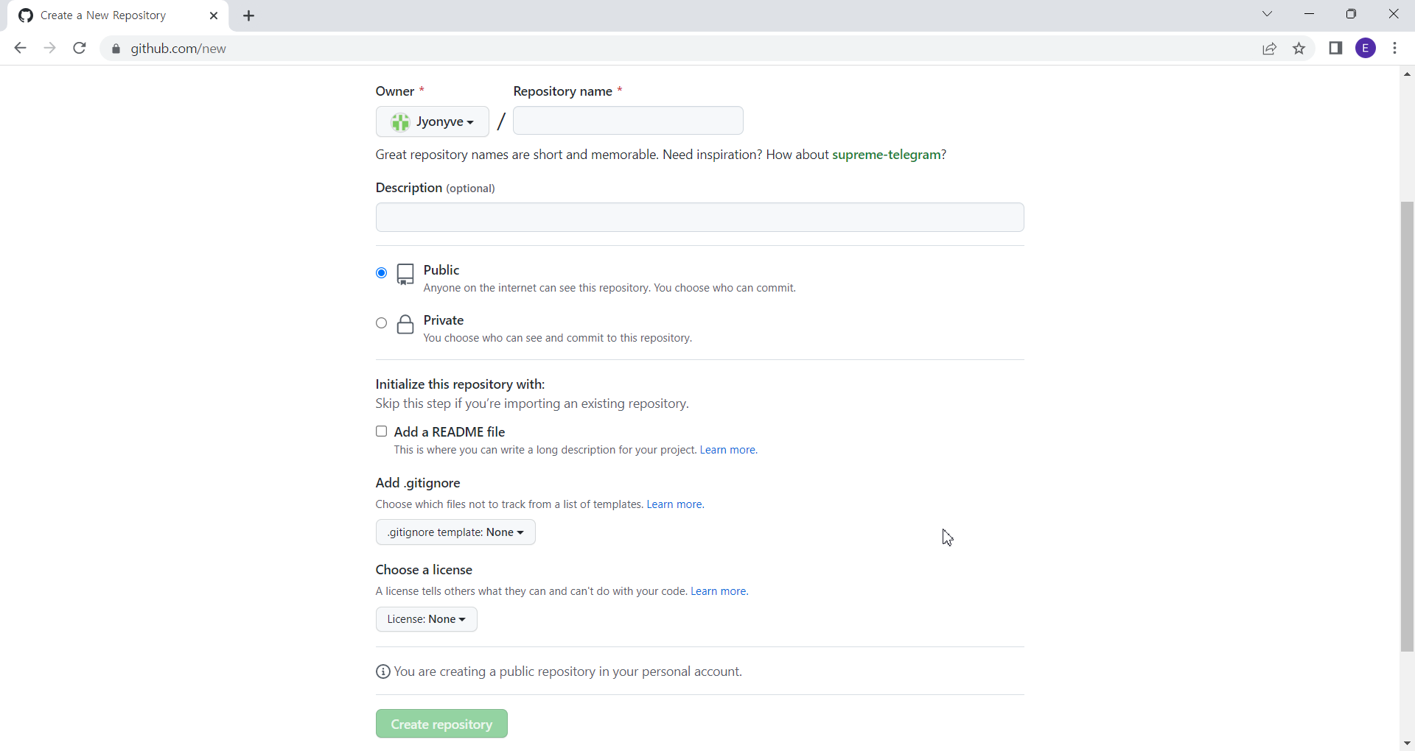The width and height of the screenshot is (1415, 751).
Task: Click the scrollbar down arrow
Action: pyautogui.click(x=1407, y=744)
